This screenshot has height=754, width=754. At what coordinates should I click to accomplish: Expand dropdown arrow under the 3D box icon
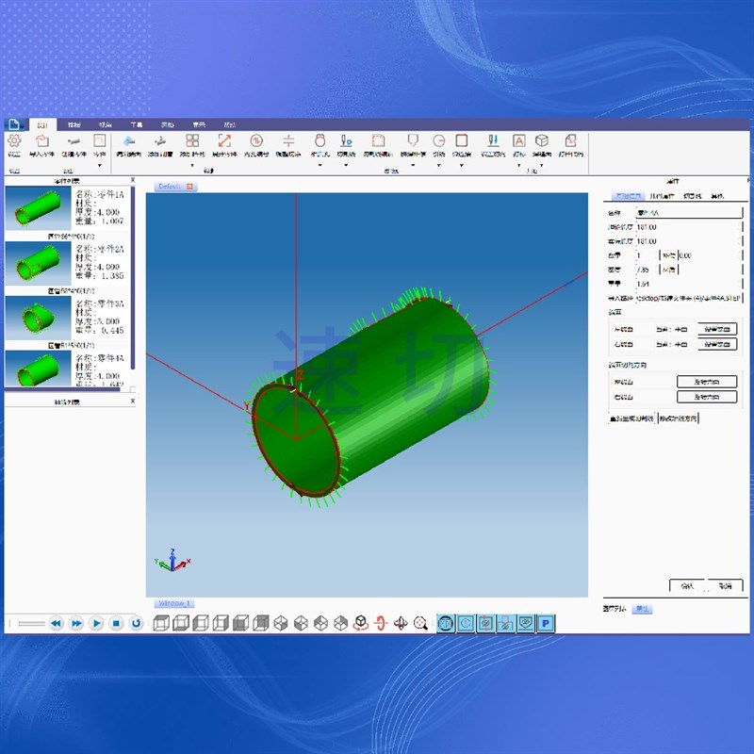541,166
